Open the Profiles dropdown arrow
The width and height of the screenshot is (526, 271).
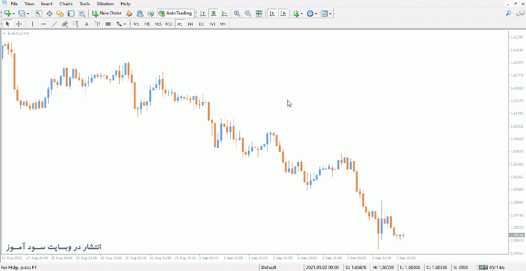28,14
